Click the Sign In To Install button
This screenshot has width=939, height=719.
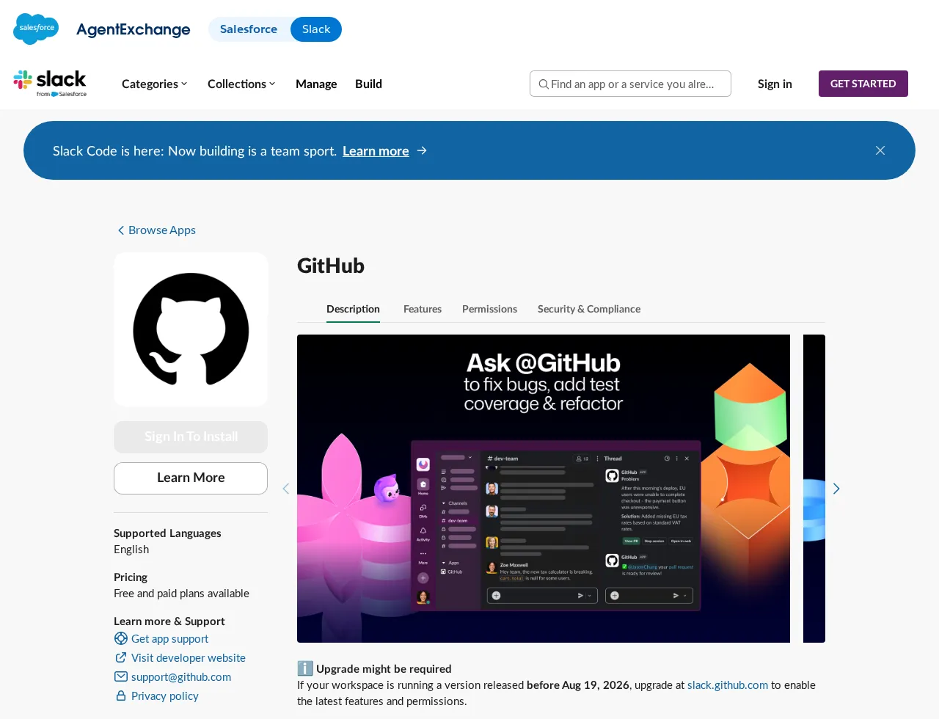(x=191, y=437)
